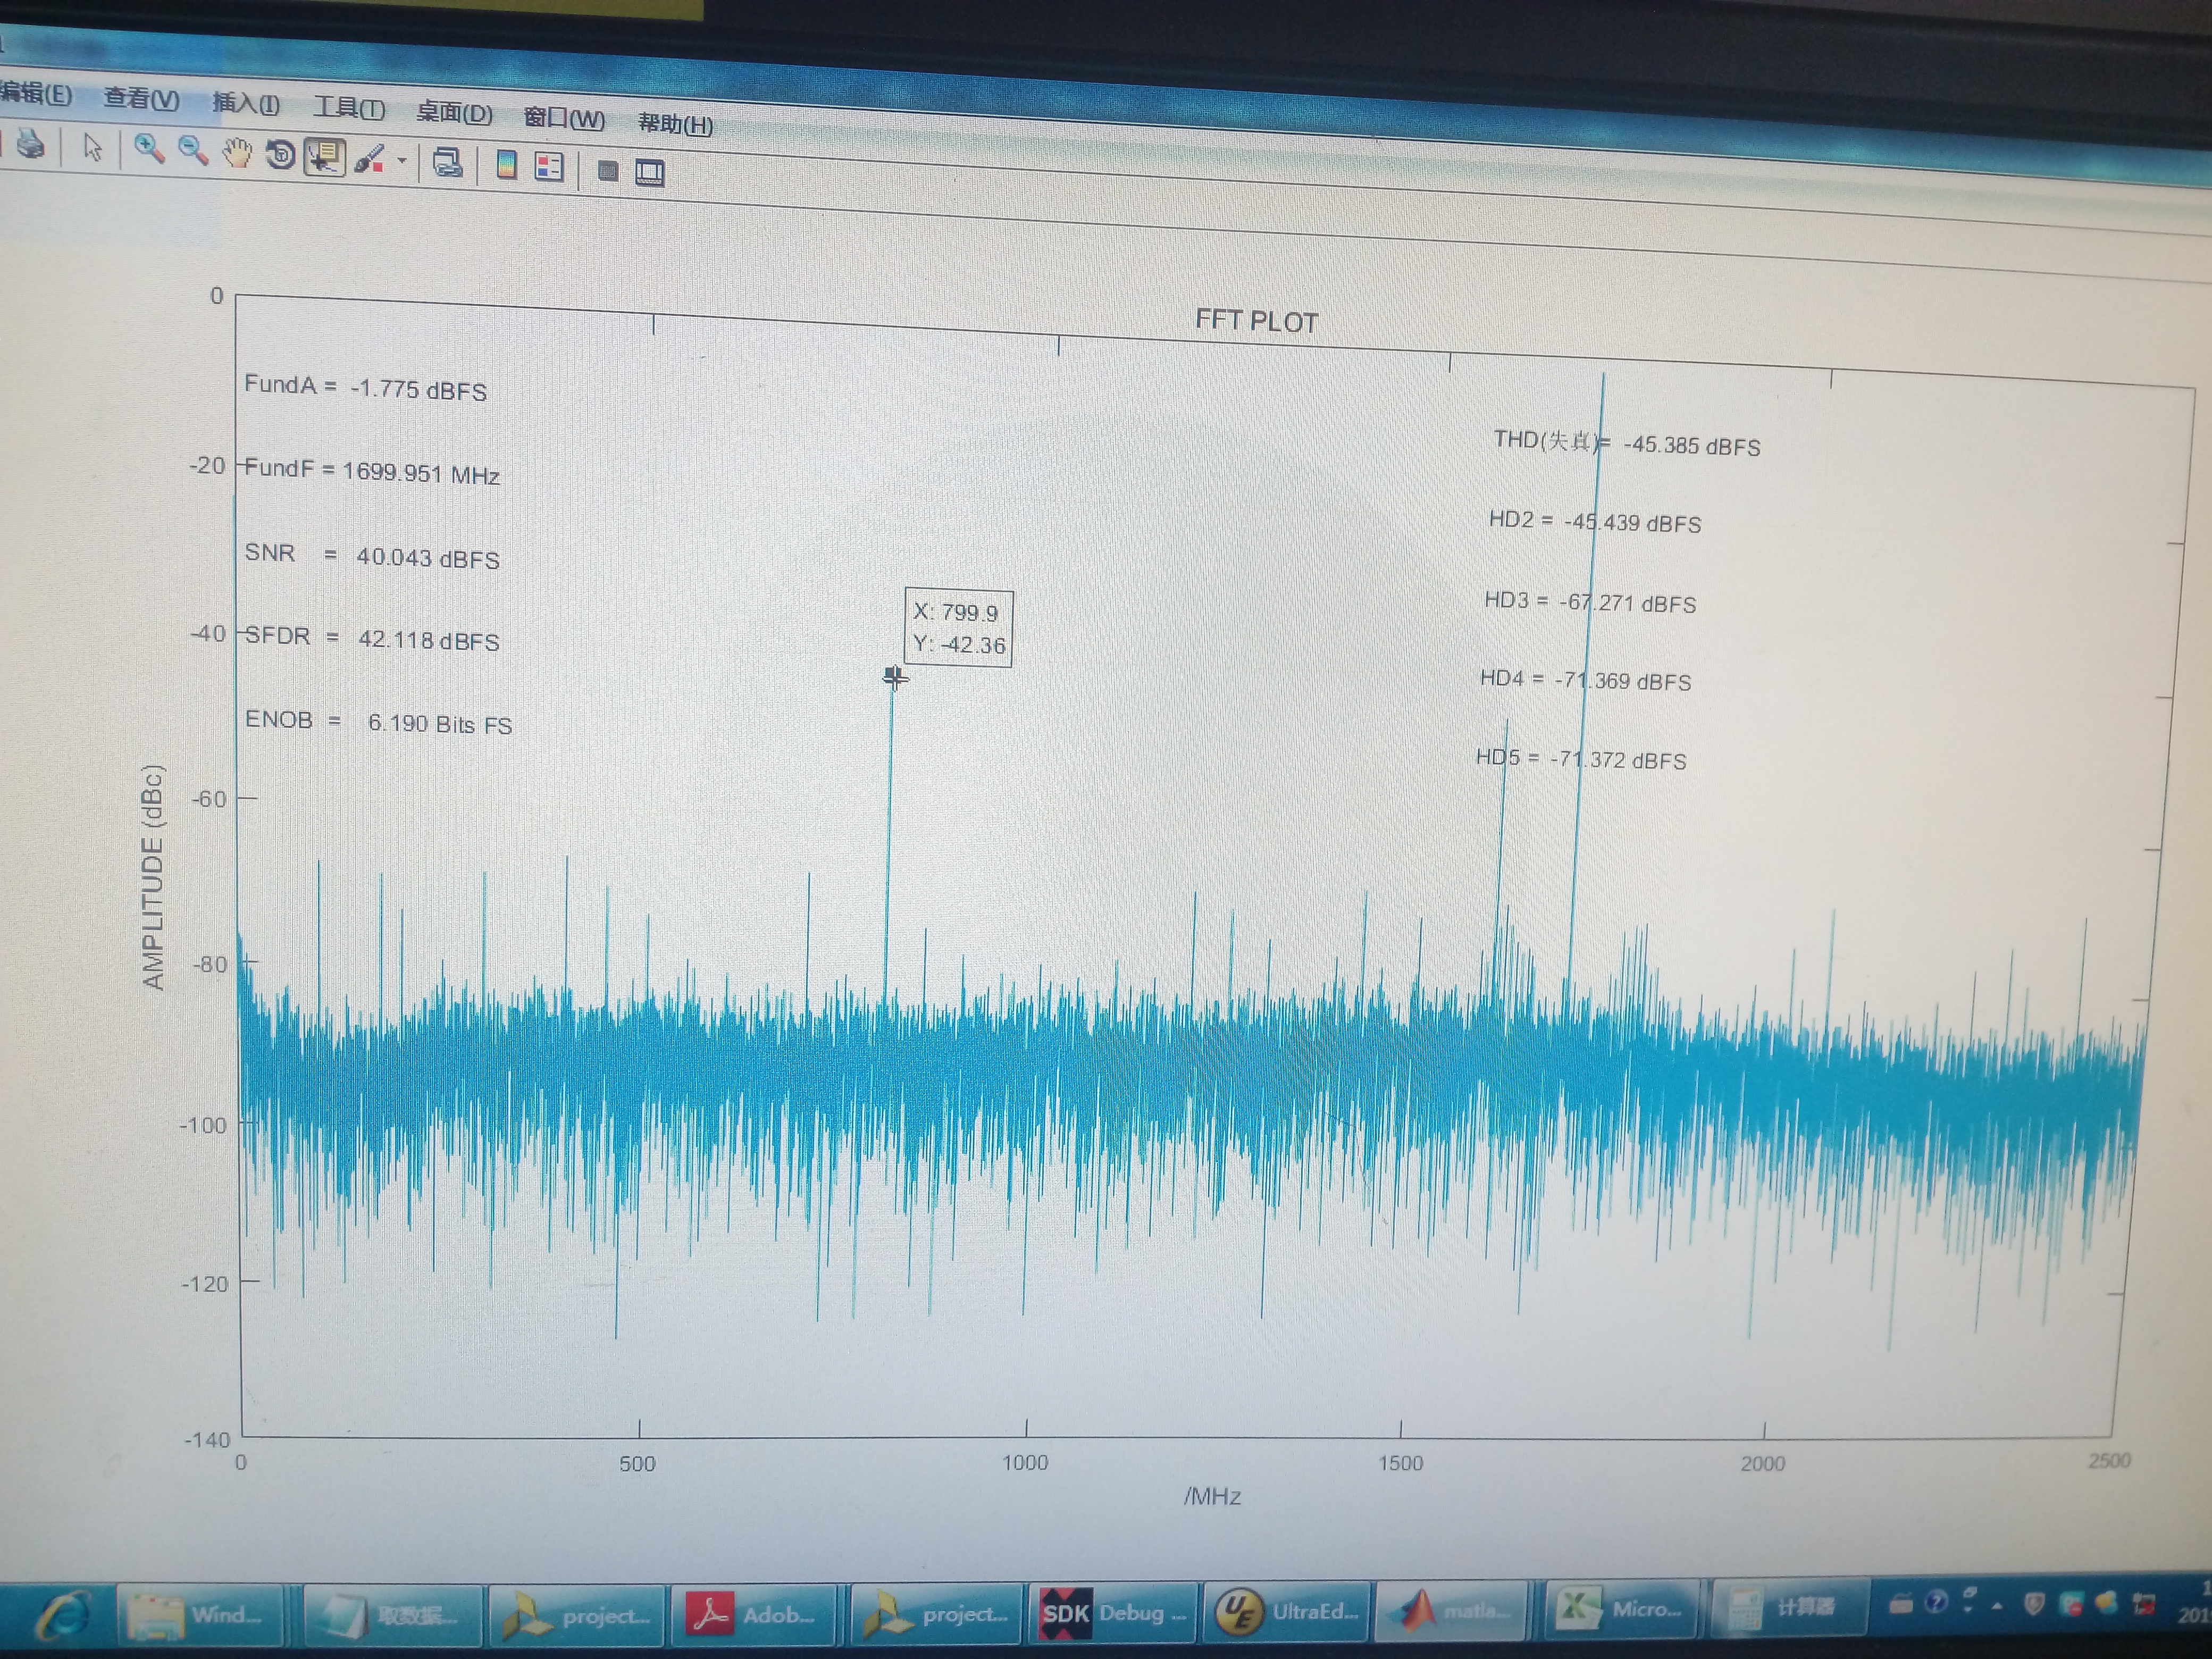Viewport: 2212px width, 1659px height.
Task: Open the 插入(I) menu
Action: point(246,103)
